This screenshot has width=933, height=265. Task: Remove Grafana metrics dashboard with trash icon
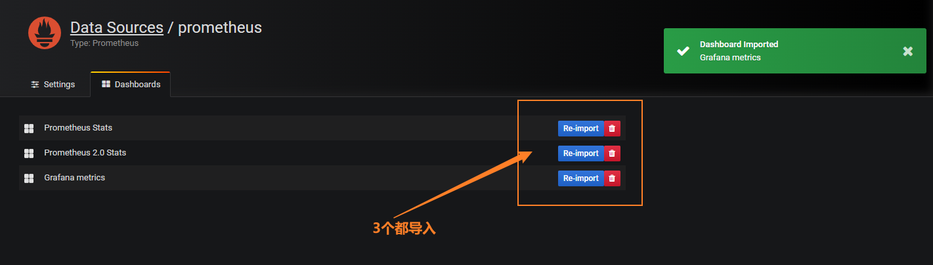pyautogui.click(x=612, y=178)
